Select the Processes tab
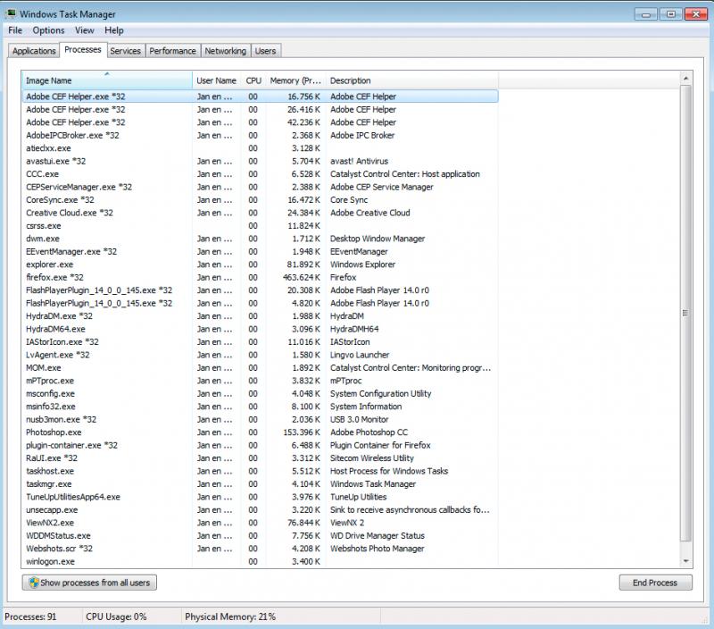 click(83, 50)
